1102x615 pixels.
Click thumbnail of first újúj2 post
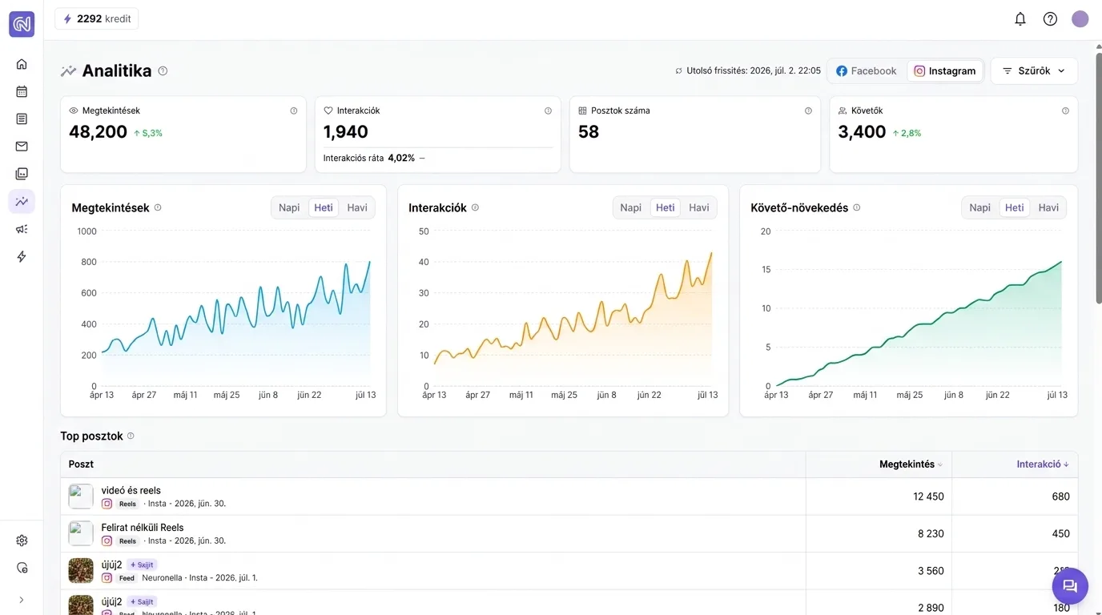(x=81, y=570)
